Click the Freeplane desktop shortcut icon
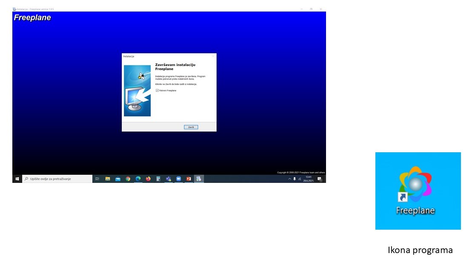472x262 pixels. (x=415, y=191)
